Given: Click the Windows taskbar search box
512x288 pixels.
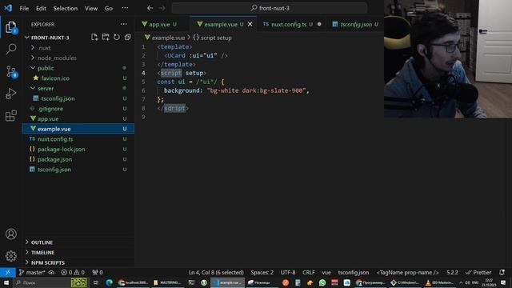Looking at the screenshot, I should tap(50, 282).
